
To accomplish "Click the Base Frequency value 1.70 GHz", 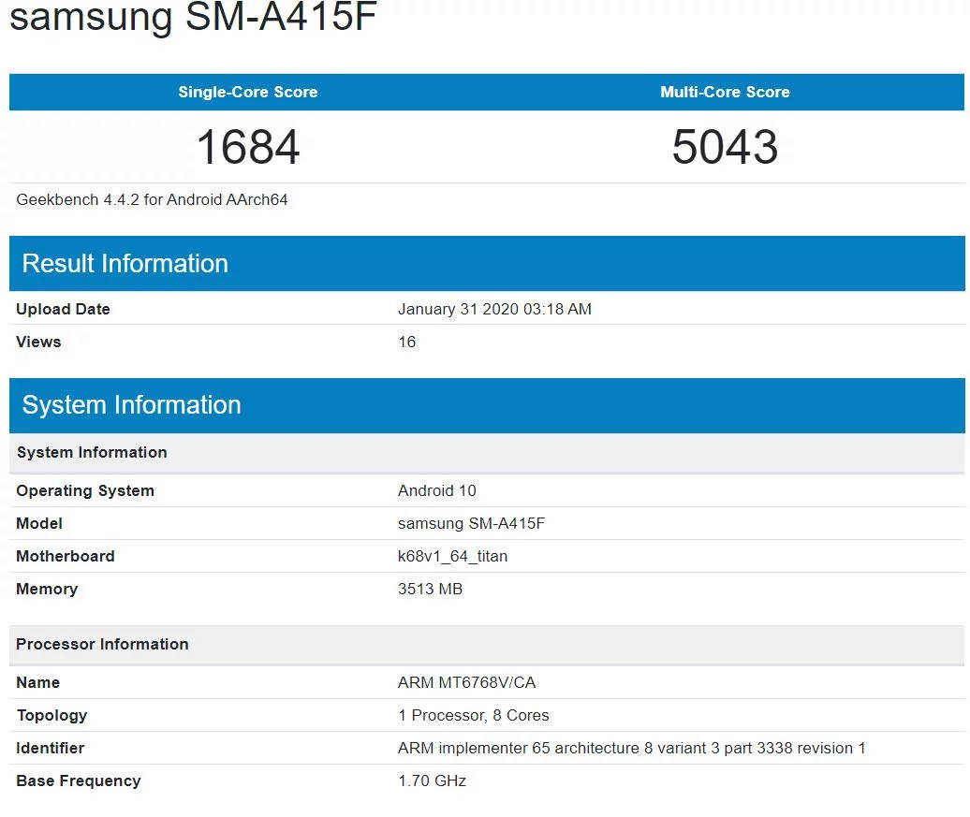I will (432, 781).
